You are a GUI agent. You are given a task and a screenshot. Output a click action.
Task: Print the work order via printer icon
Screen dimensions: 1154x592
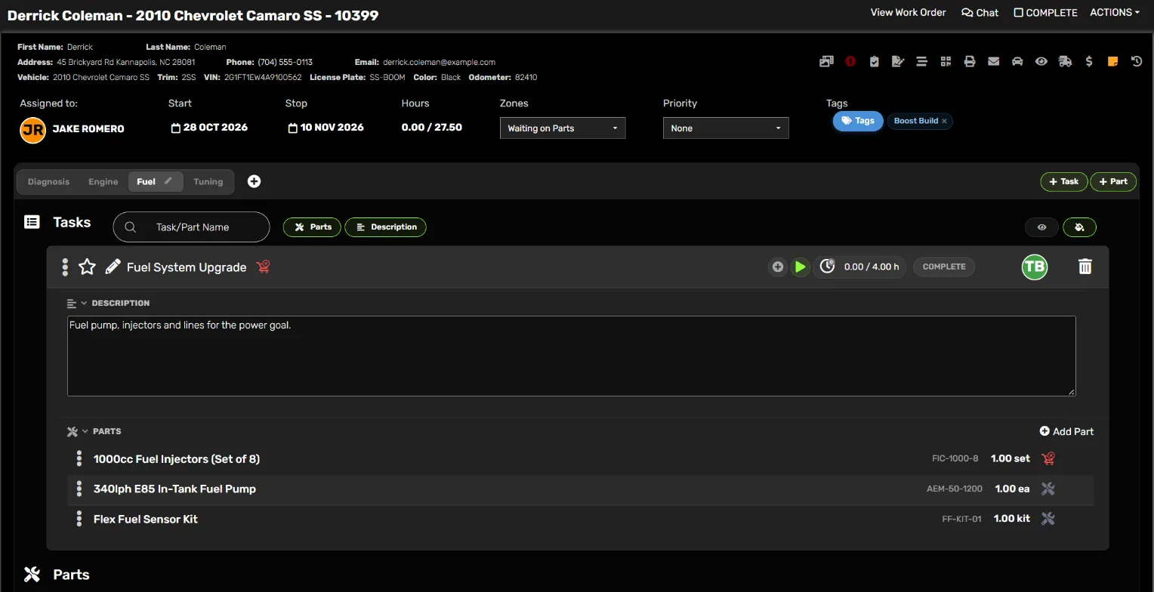pyautogui.click(x=970, y=62)
